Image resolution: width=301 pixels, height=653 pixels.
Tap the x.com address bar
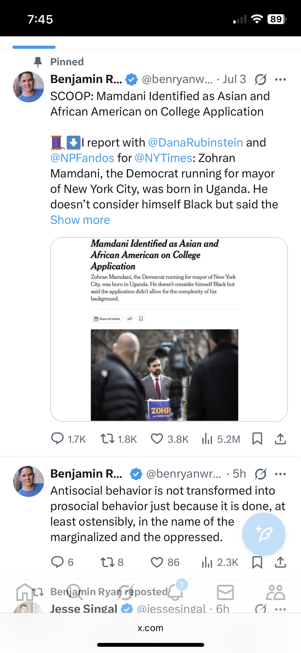point(150,628)
